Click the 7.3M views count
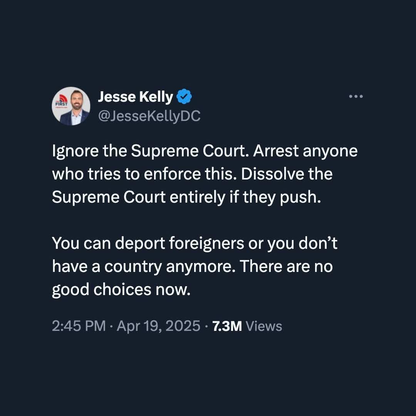The height and width of the screenshot is (416, 416). 227,326
